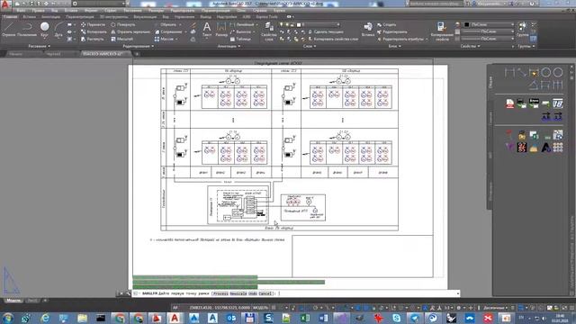576x324 pixels.
Task: Select the Дуга arc tool
Action: tap(58, 30)
